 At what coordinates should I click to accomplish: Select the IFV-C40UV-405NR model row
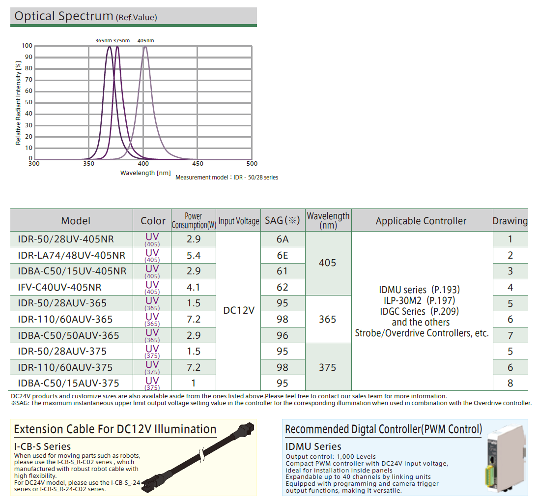(59, 287)
